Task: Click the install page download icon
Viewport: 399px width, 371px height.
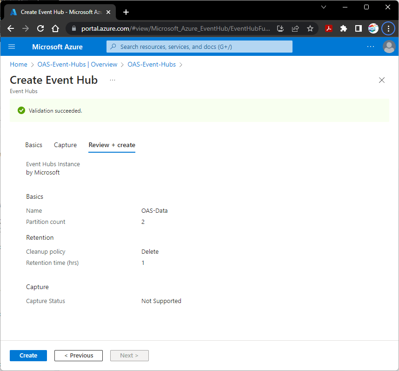Action: click(280, 28)
